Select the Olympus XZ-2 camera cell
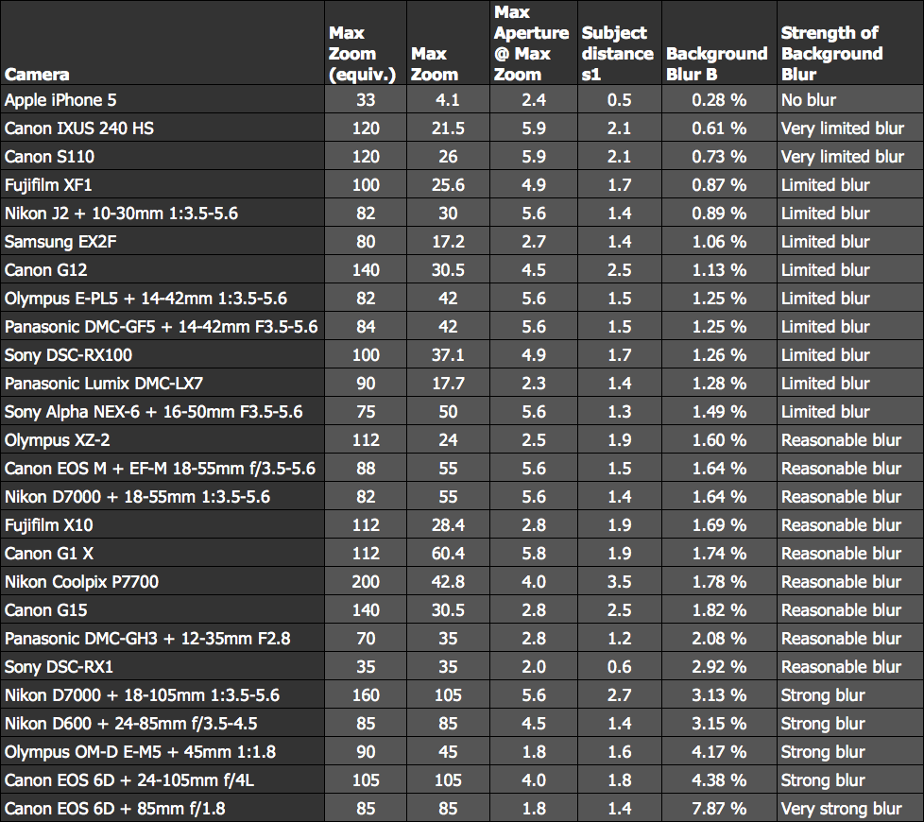The height and width of the screenshot is (822, 924). point(163,439)
